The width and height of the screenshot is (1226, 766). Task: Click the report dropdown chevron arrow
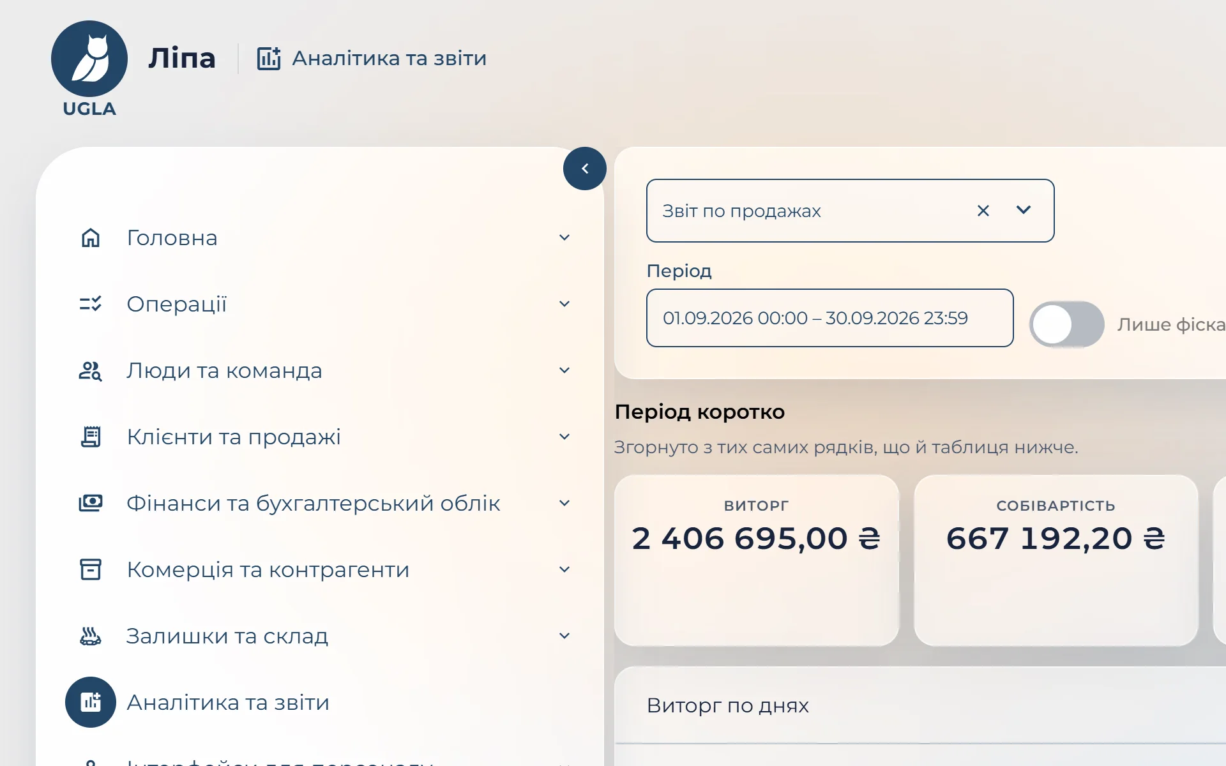point(1024,210)
